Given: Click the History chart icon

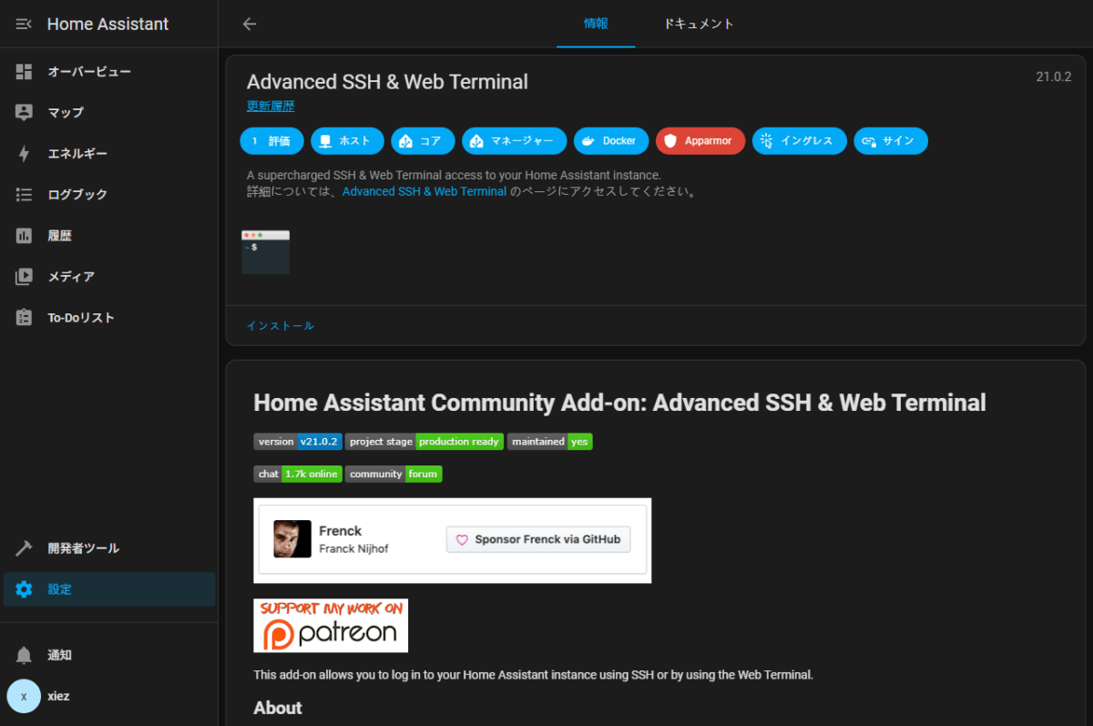Looking at the screenshot, I should pyautogui.click(x=24, y=235).
